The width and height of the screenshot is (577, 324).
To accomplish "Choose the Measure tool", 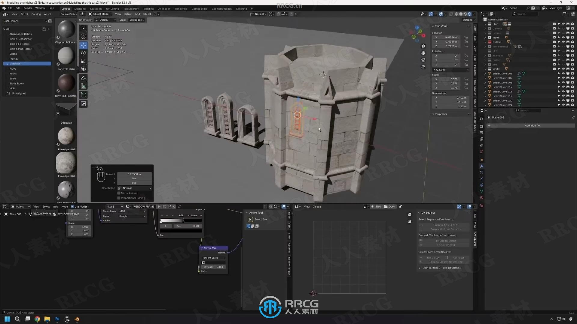I will click(83, 86).
